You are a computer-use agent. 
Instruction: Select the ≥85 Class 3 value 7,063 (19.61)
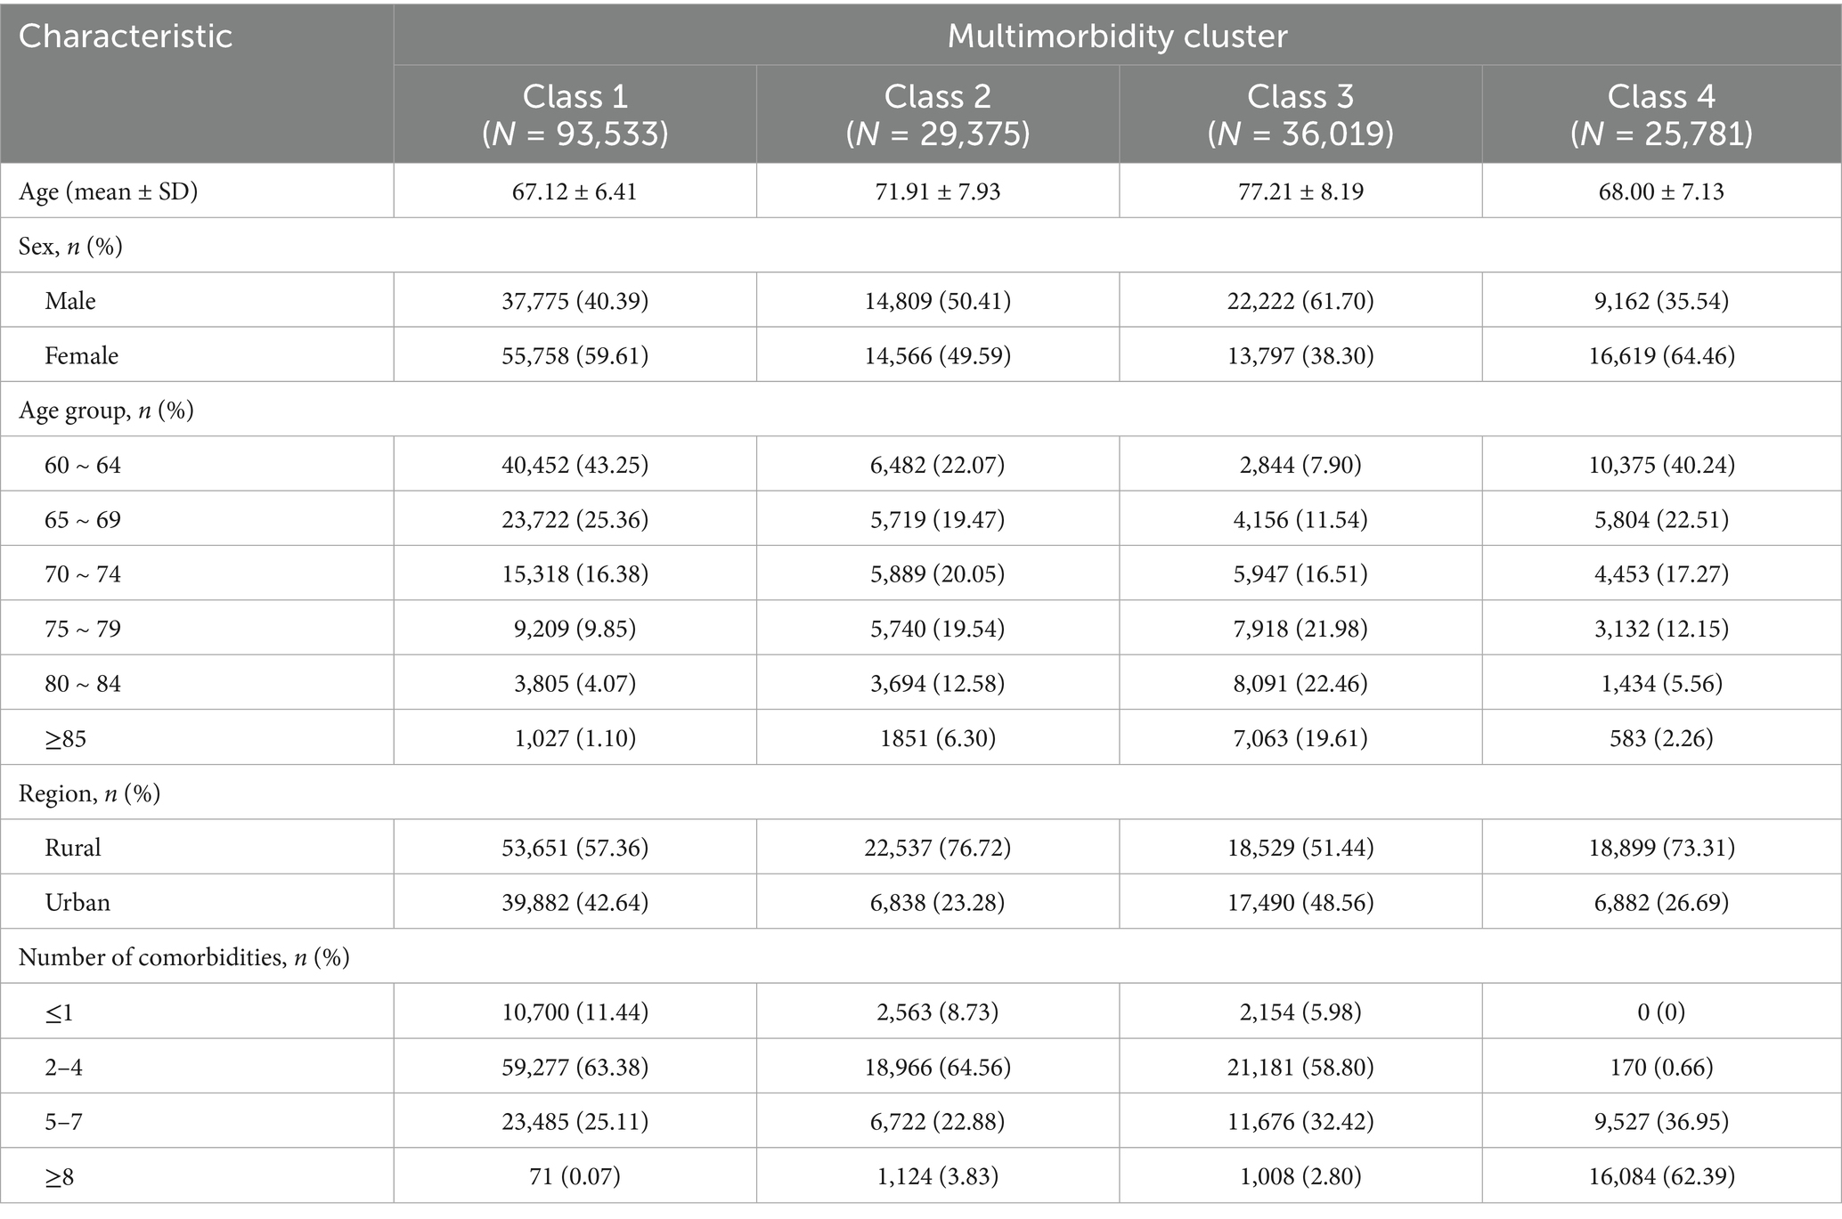coord(1300,738)
